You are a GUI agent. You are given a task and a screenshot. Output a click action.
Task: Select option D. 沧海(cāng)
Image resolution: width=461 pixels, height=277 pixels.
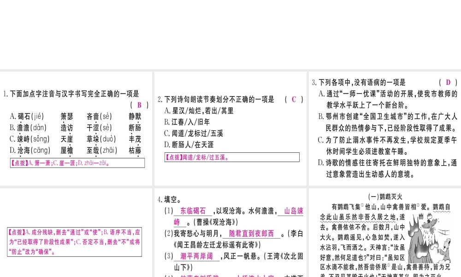[x=30, y=151]
